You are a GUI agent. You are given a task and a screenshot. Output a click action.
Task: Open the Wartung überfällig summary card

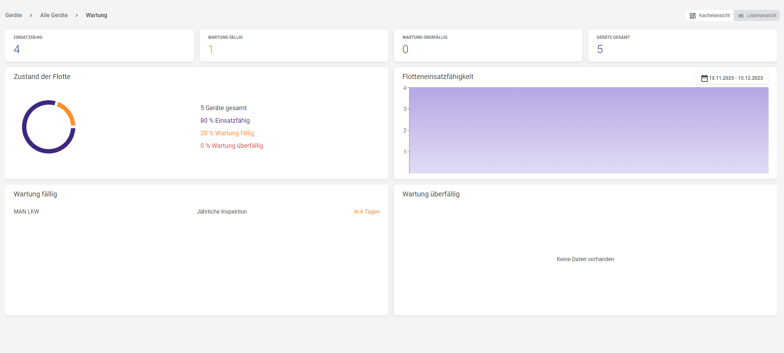coord(488,45)
